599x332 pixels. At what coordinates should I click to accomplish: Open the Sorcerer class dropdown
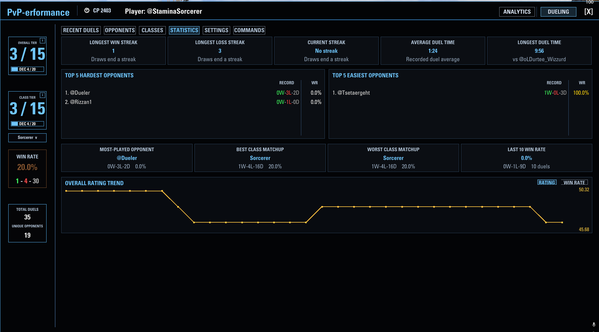point(27,137)
